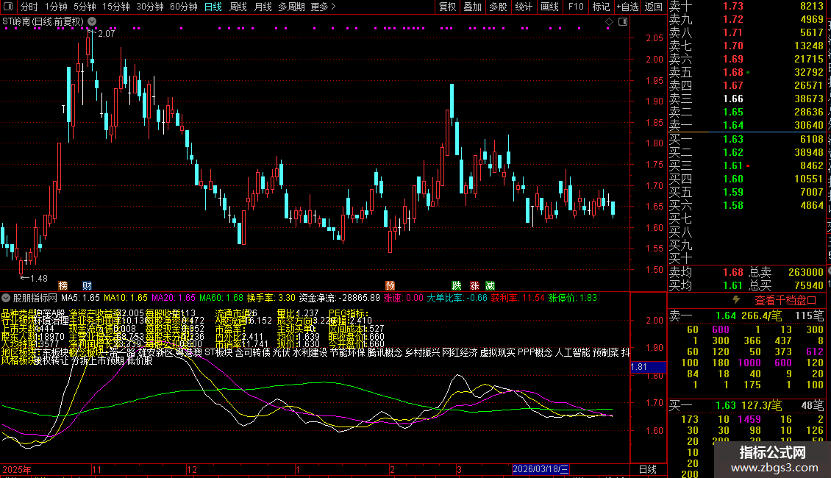Switch to the 60分钟 period tab
This screenshot has height=478, width=831.
click(x=184, y=7)
